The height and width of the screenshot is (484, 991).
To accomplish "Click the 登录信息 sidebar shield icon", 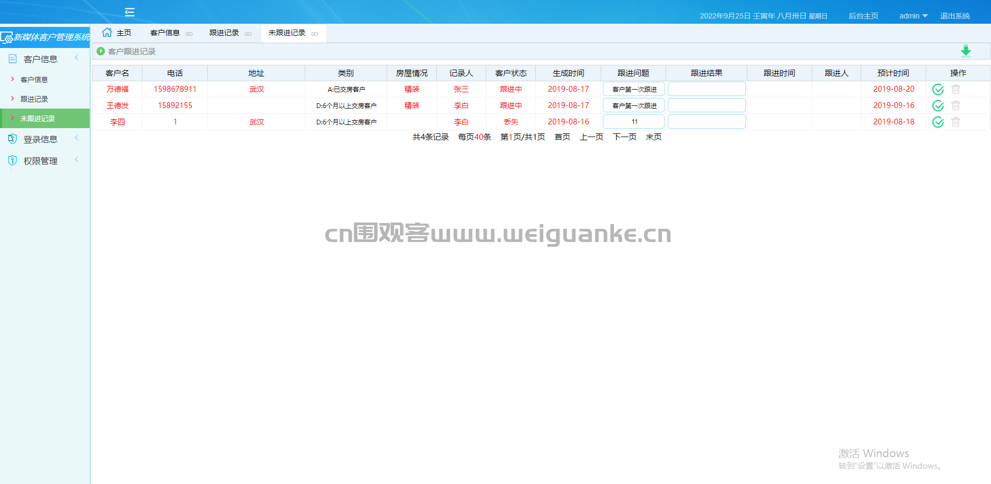I will (13, 139).
